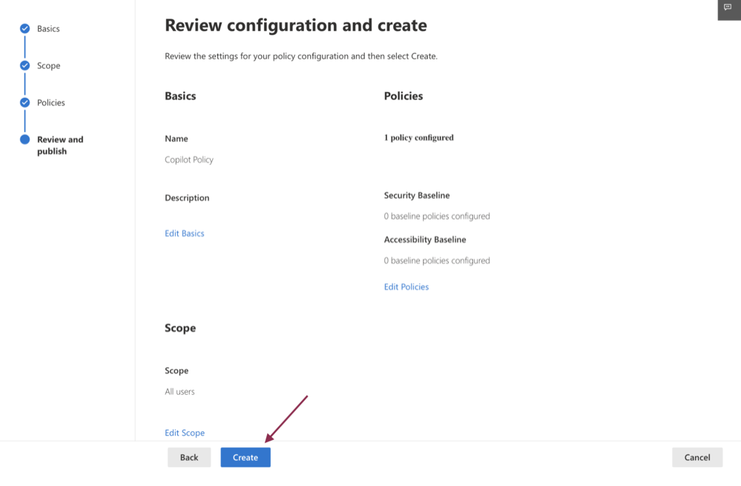Click the 'All users' scope value
This screenshot has width=741, height=486.
180,392
